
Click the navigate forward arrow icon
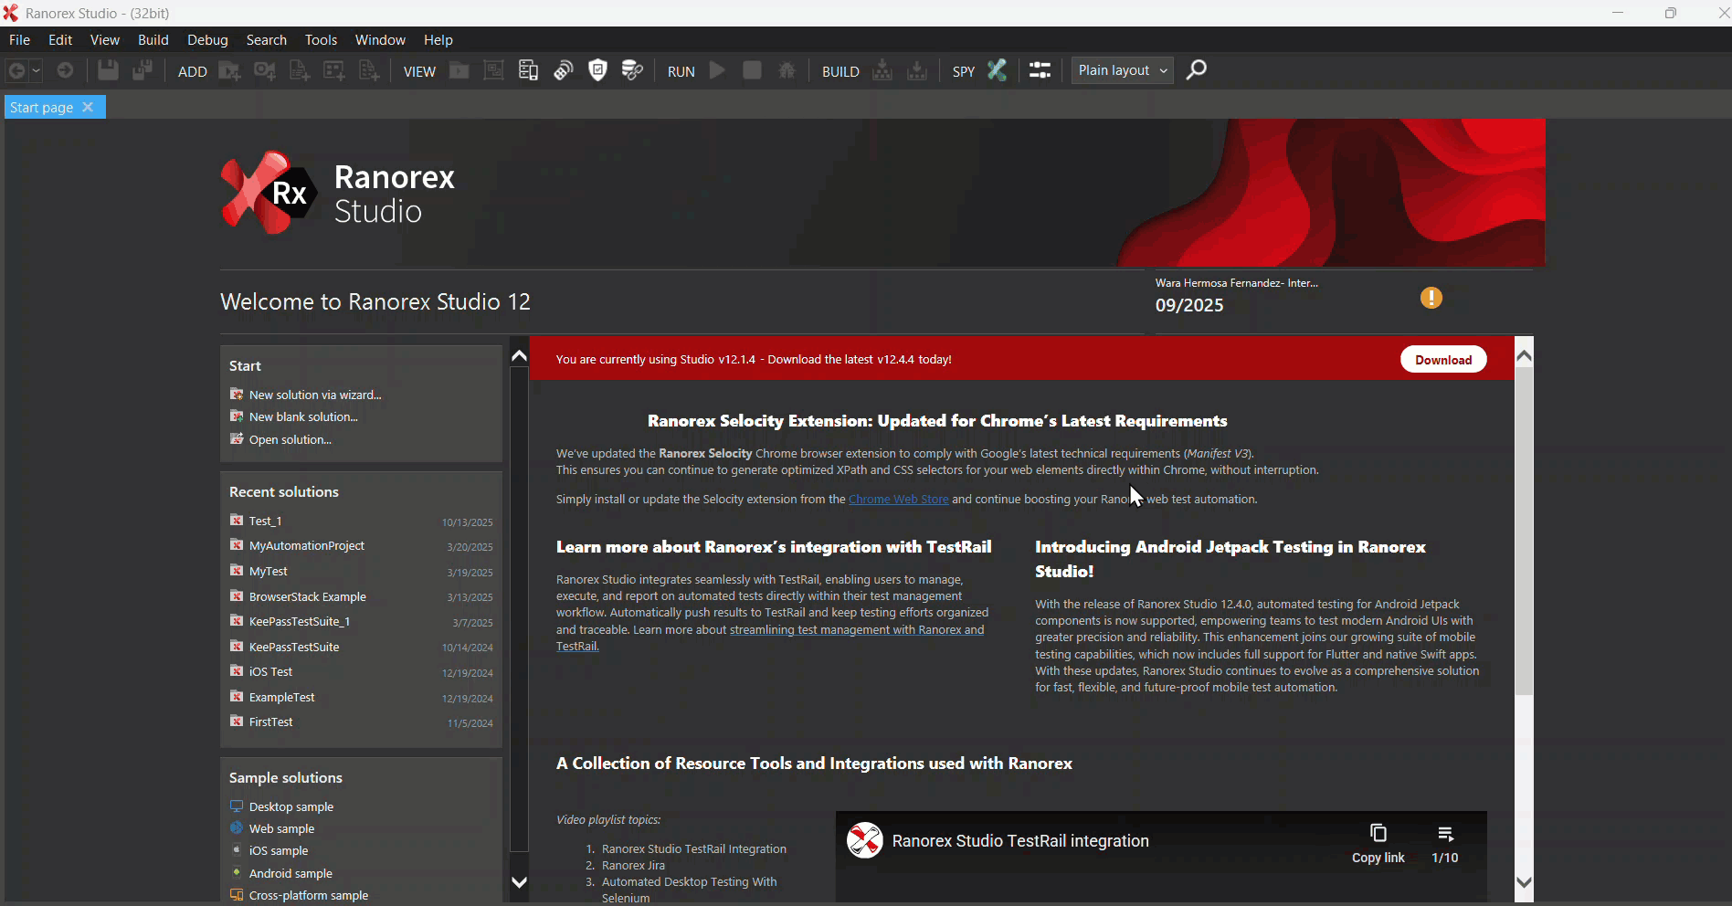(65, 70)
